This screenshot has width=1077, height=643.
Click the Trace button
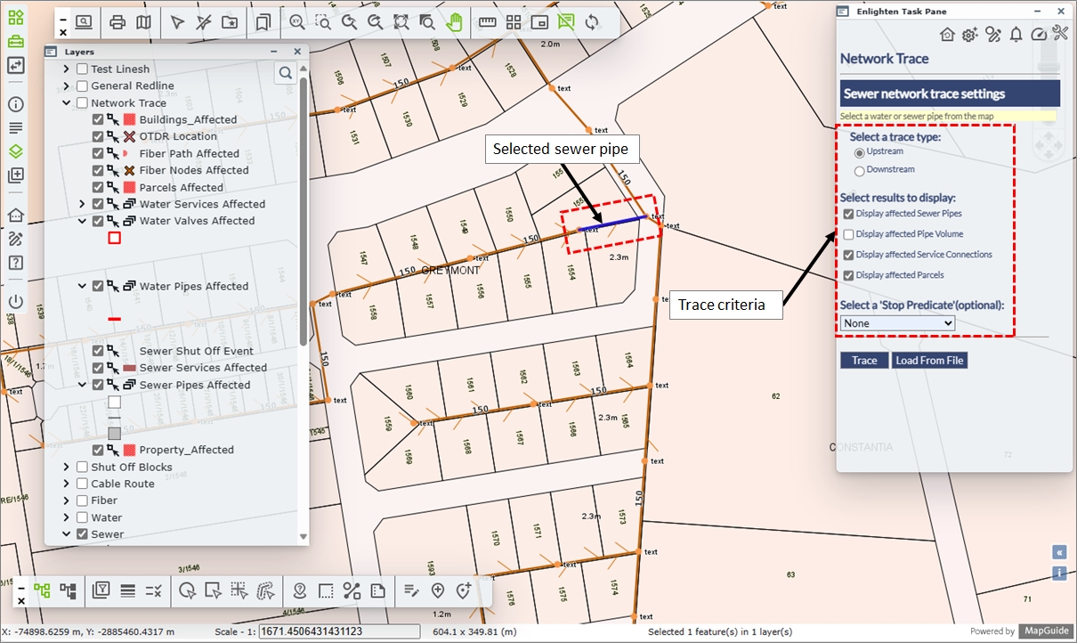coord(864,361)
